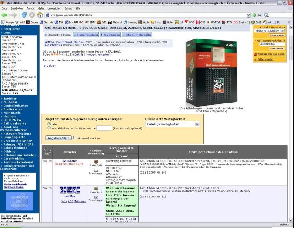Image resolution: width=294 pixels, height=228 pixels.
Task: Click the URL address bar
Action: pyautogui.click(x=146, y=15)
